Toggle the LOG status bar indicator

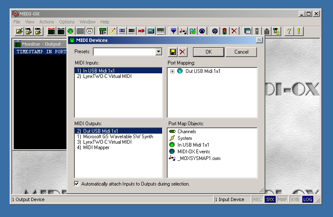coord(308,199)
